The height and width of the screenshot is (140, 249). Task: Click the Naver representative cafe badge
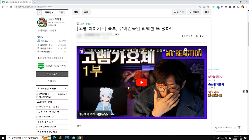(41, 66)
